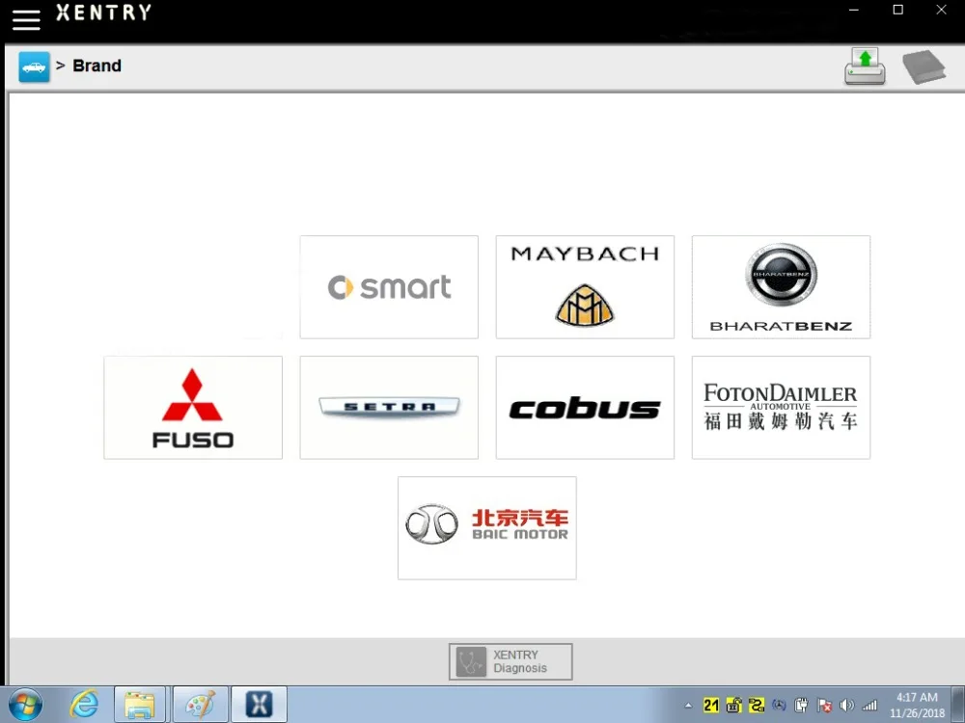965x723 pixels.
Task: Close the XENTRY window
Action: pyautogui.click(x=942, y=10)
